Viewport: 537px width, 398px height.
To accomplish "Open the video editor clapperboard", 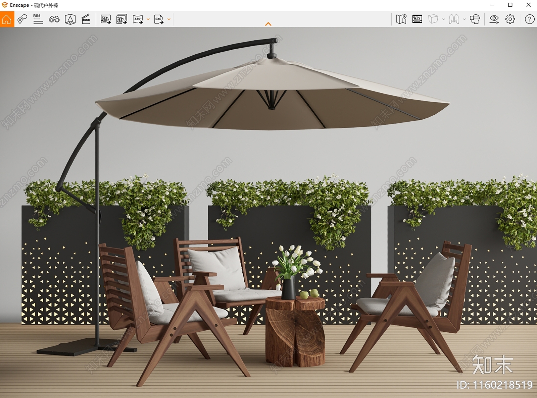I will coord(86,19).
